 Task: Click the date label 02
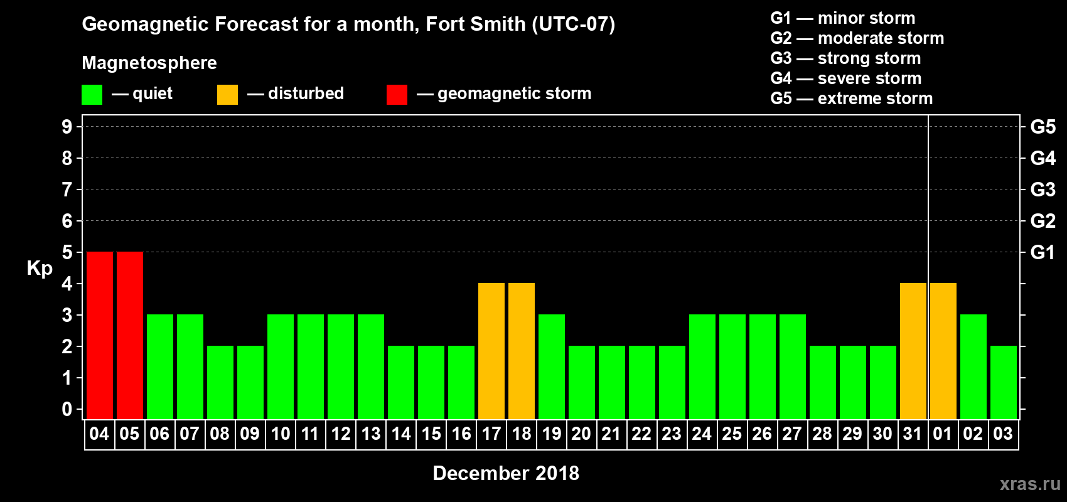tap(973, 434)
